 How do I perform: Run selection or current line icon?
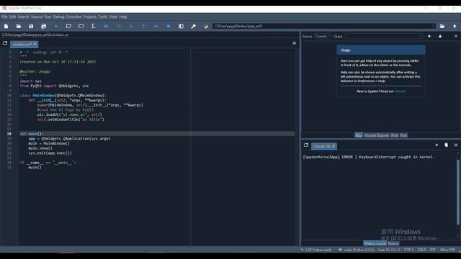(x=93, y=26)
